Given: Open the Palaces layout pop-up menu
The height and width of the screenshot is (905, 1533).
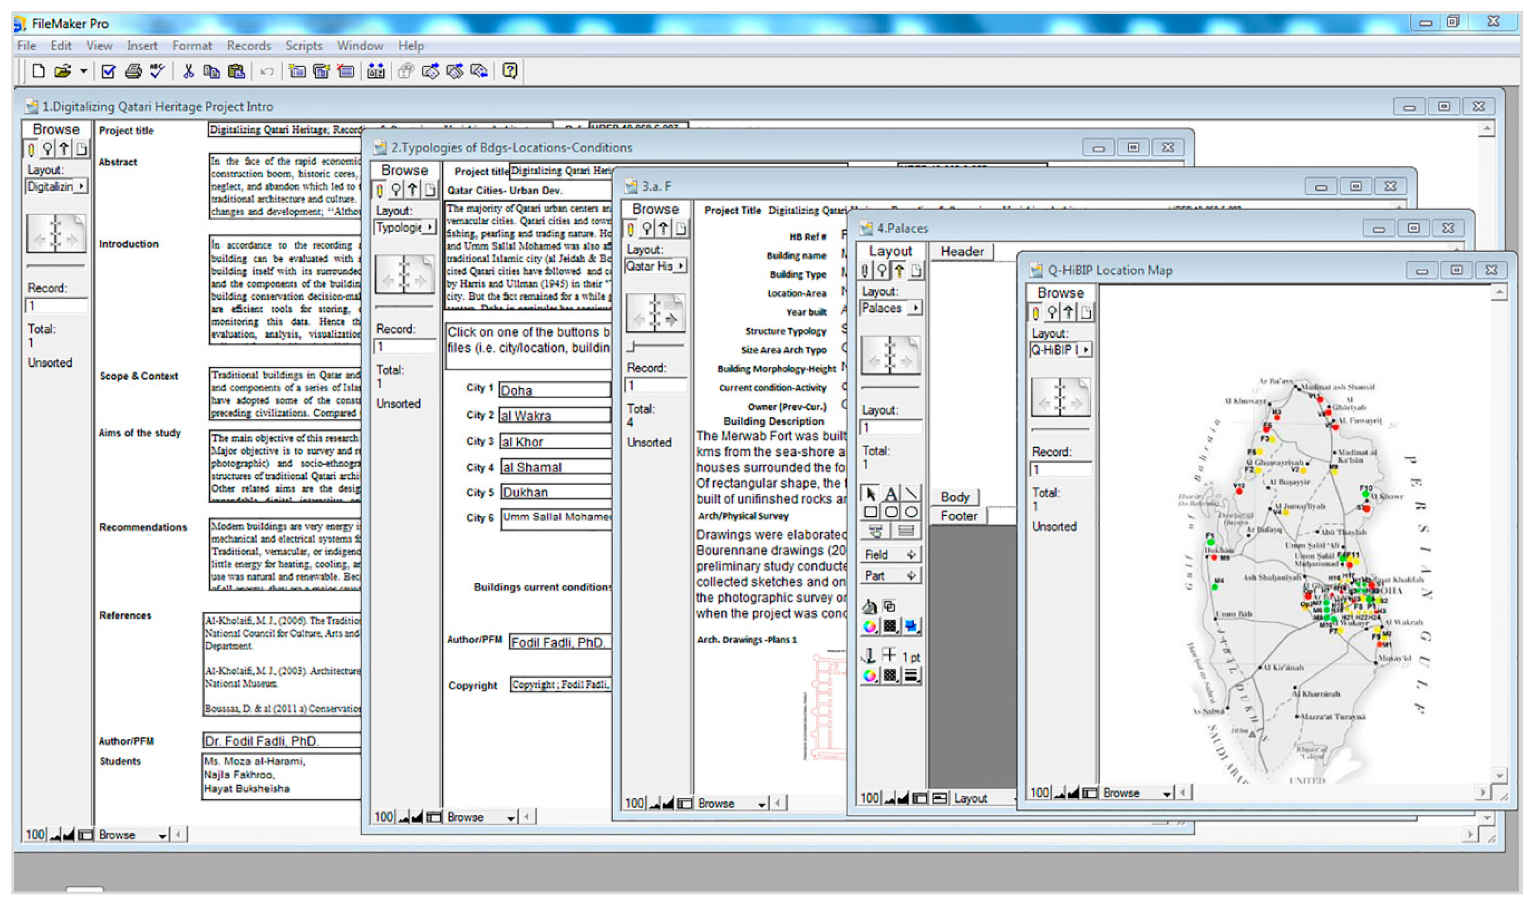Looking at the screenshot, I should pyautogui.click(x=891, y=309).
